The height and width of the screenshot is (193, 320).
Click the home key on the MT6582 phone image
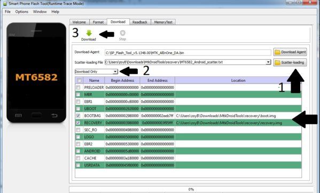pyautogui.click(x=36, y=115)
